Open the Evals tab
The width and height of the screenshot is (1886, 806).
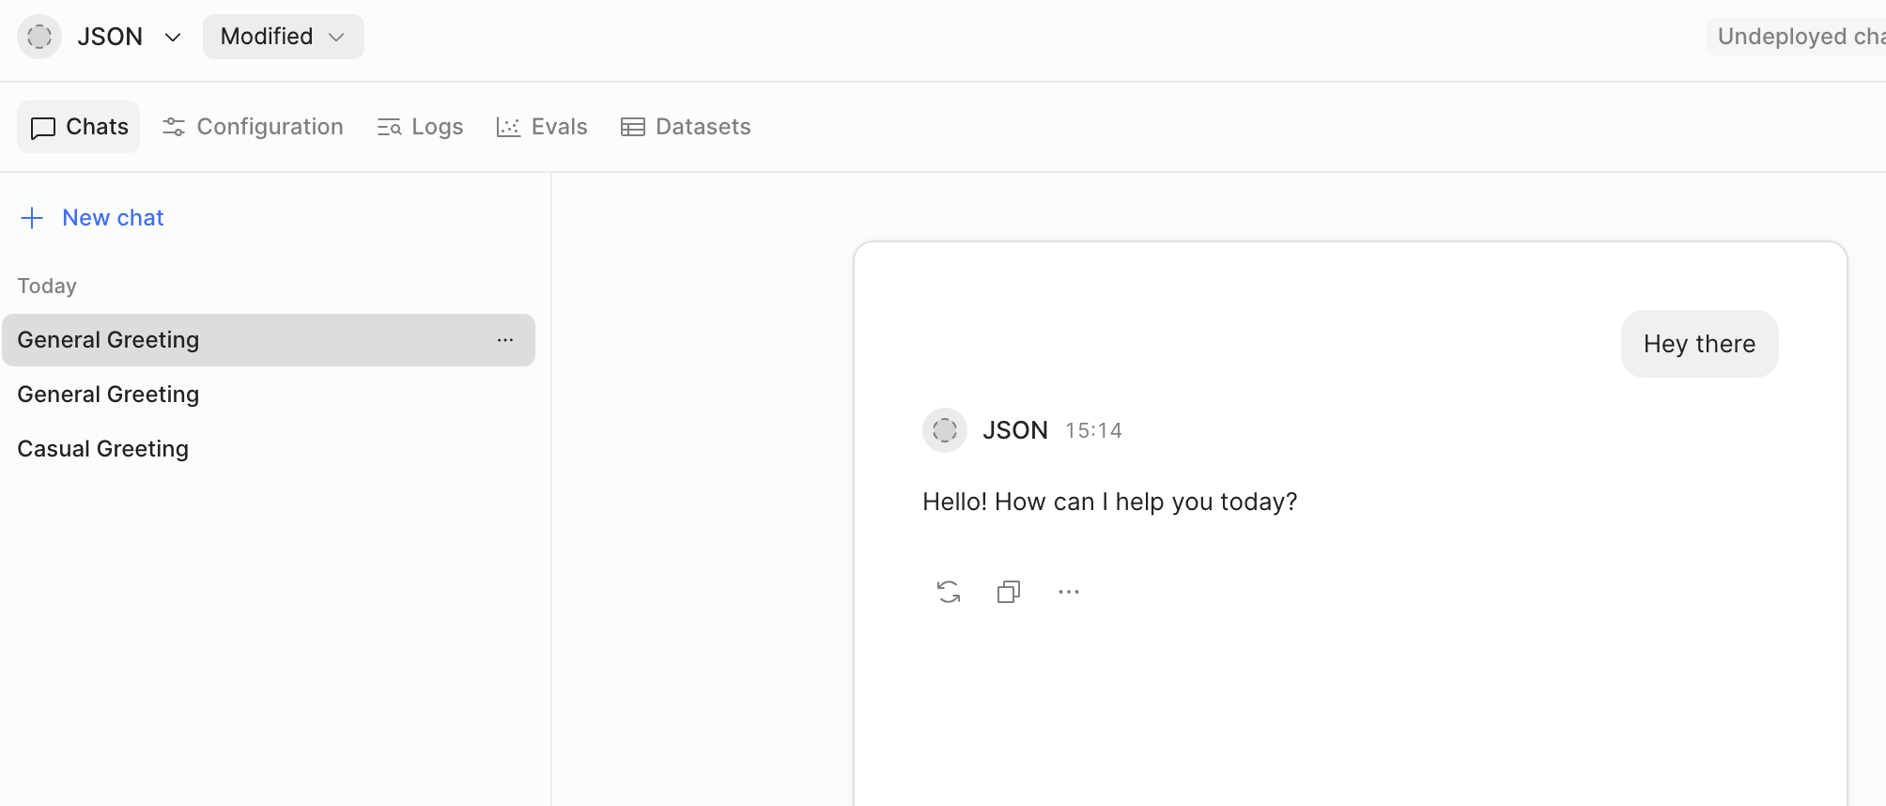(x=542, y=127)
